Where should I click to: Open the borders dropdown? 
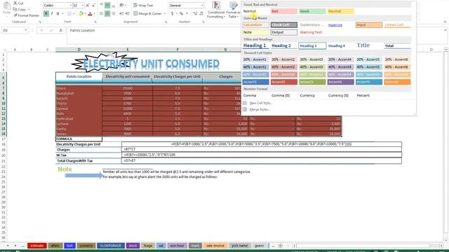point(73,13)
